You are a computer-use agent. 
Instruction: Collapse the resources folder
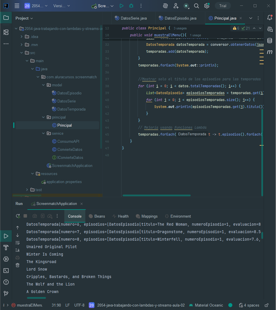click(x=32, y=174)
